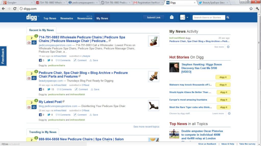Open Top News in the navigation bar
261x146 pixels.
[x=50, y=18]
